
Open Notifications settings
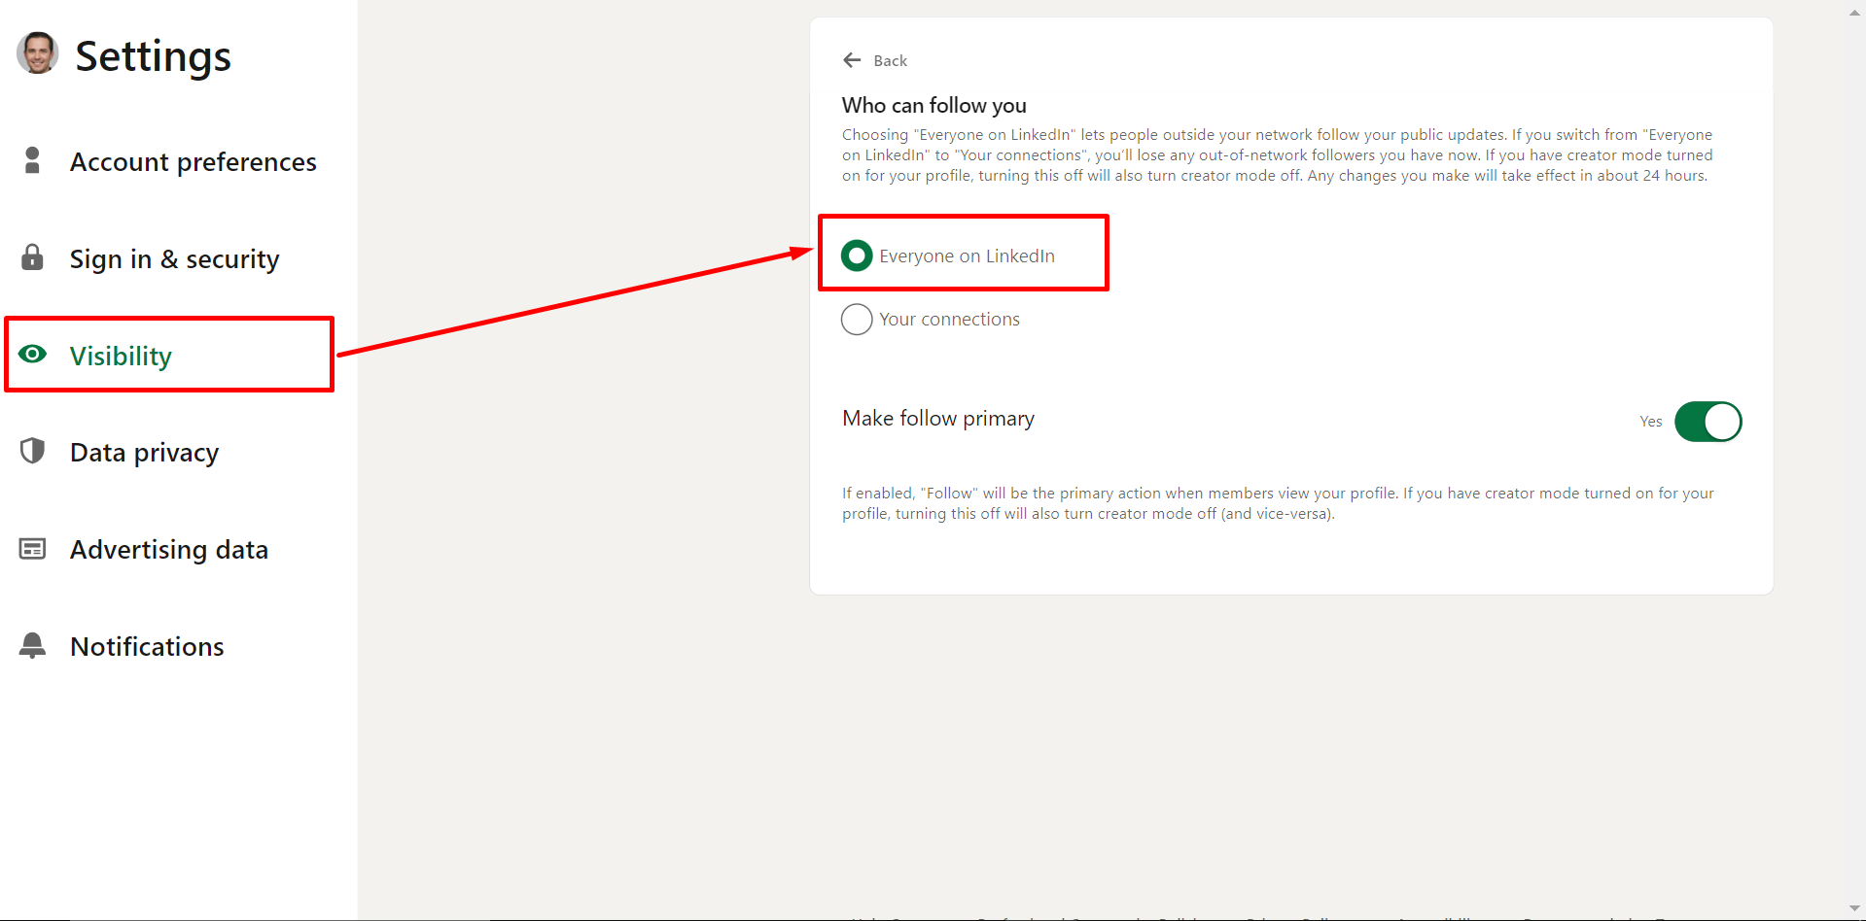[147, 647]
